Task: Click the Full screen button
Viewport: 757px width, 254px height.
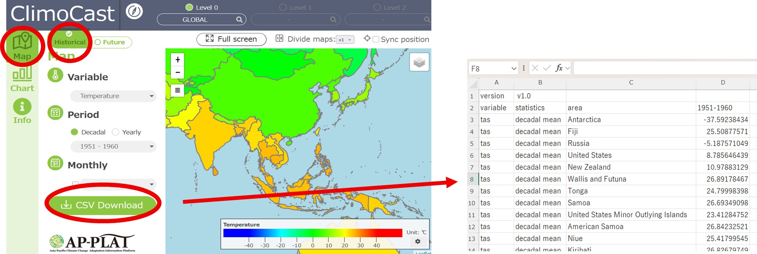Action: 231,39
